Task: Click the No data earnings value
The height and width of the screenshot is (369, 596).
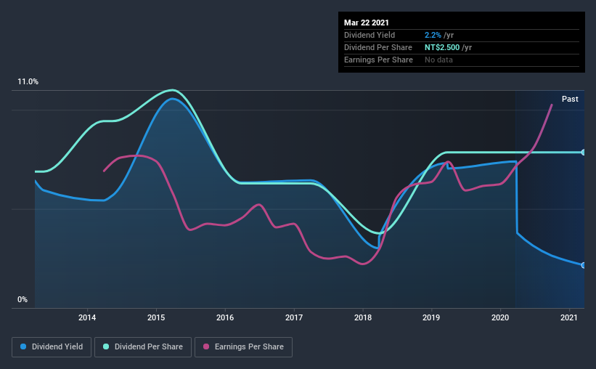Action: [x=438, y=60]
